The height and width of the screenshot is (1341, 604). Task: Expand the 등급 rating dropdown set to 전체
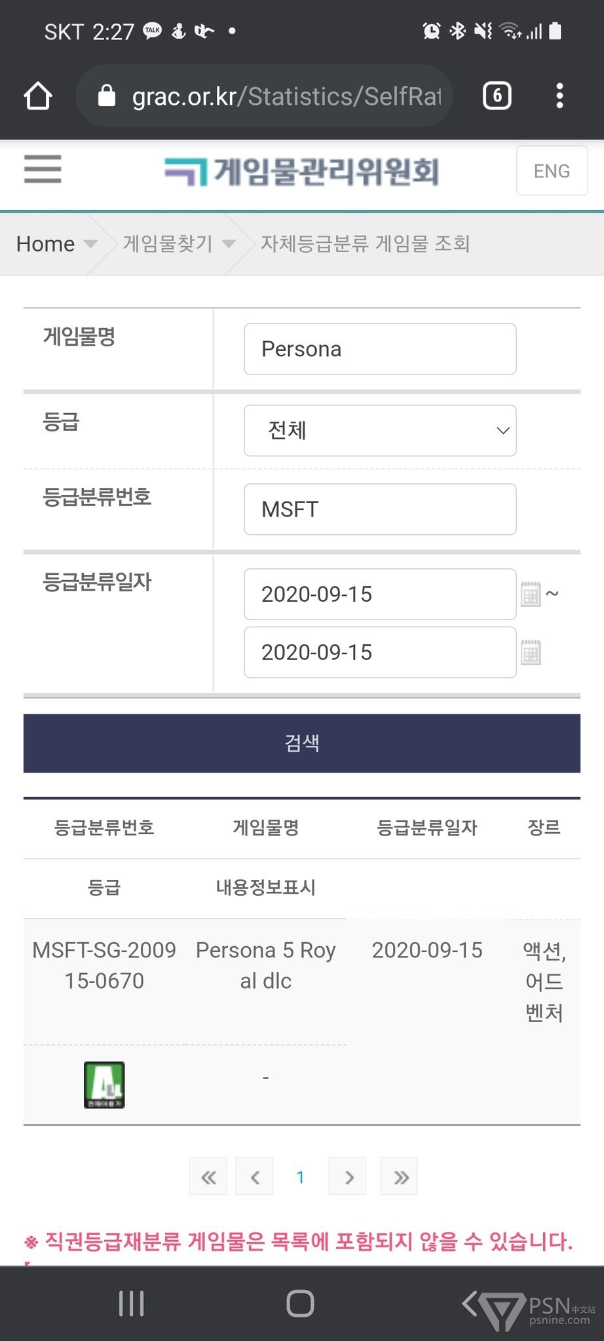pyautogui.click(x=380, y=430)
